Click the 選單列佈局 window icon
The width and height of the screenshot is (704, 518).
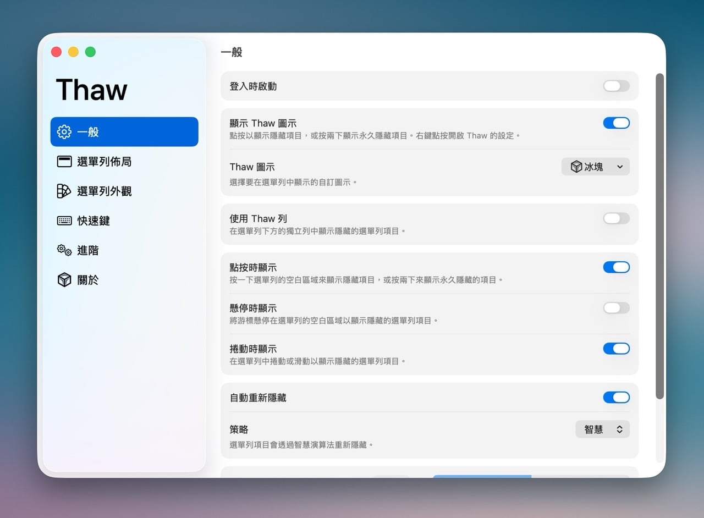(x=64, y=162)
